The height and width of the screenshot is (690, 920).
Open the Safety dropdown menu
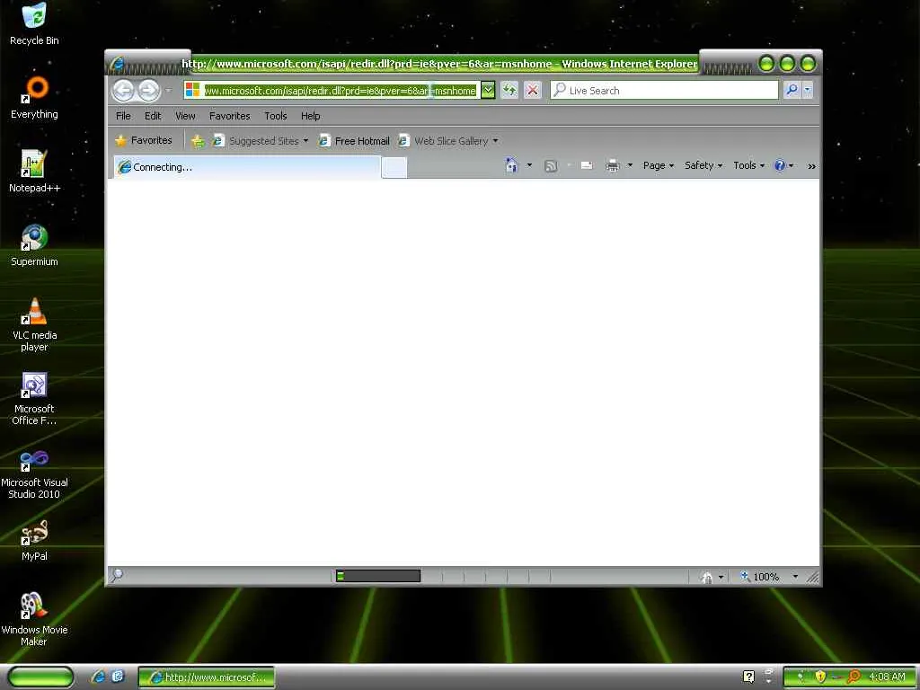[x=703, y=165]
